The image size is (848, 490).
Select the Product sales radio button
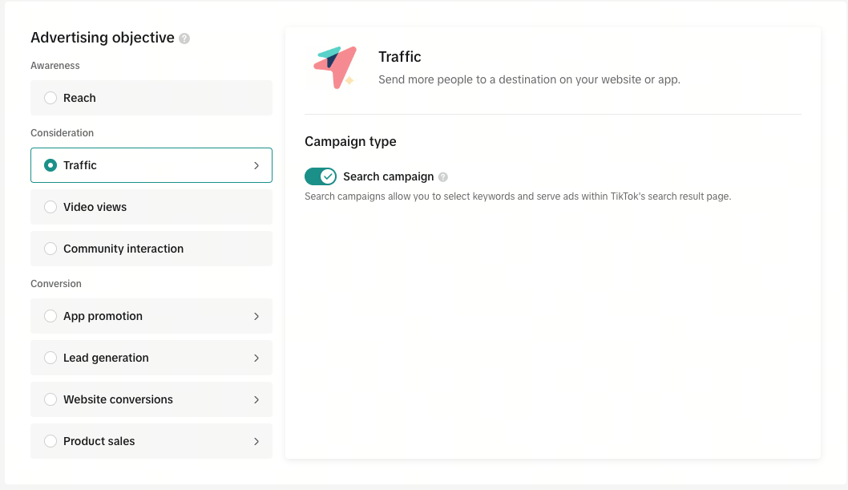50,441
